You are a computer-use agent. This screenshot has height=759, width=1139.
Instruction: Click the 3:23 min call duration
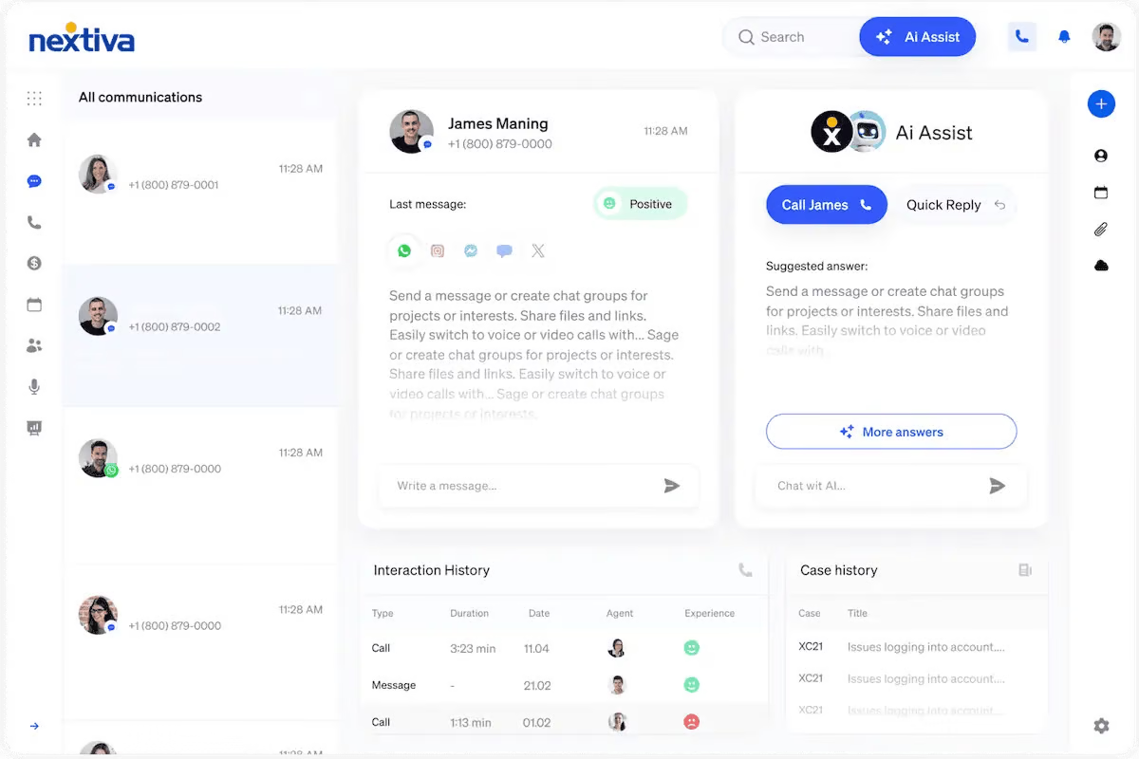tap(473, 649)
